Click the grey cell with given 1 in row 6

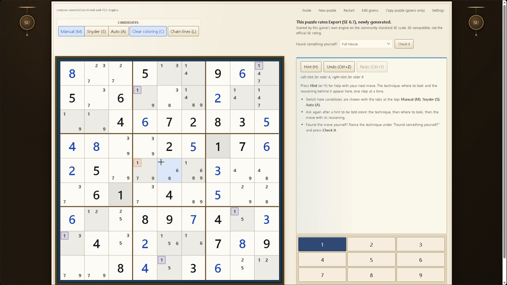[120, 195]
